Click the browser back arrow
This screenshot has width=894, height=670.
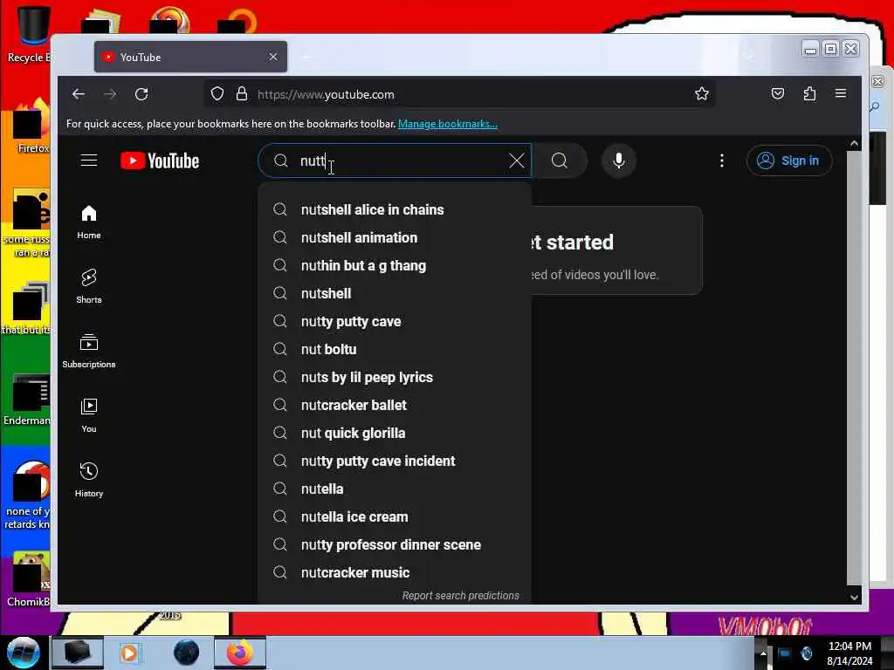point(78,94)
